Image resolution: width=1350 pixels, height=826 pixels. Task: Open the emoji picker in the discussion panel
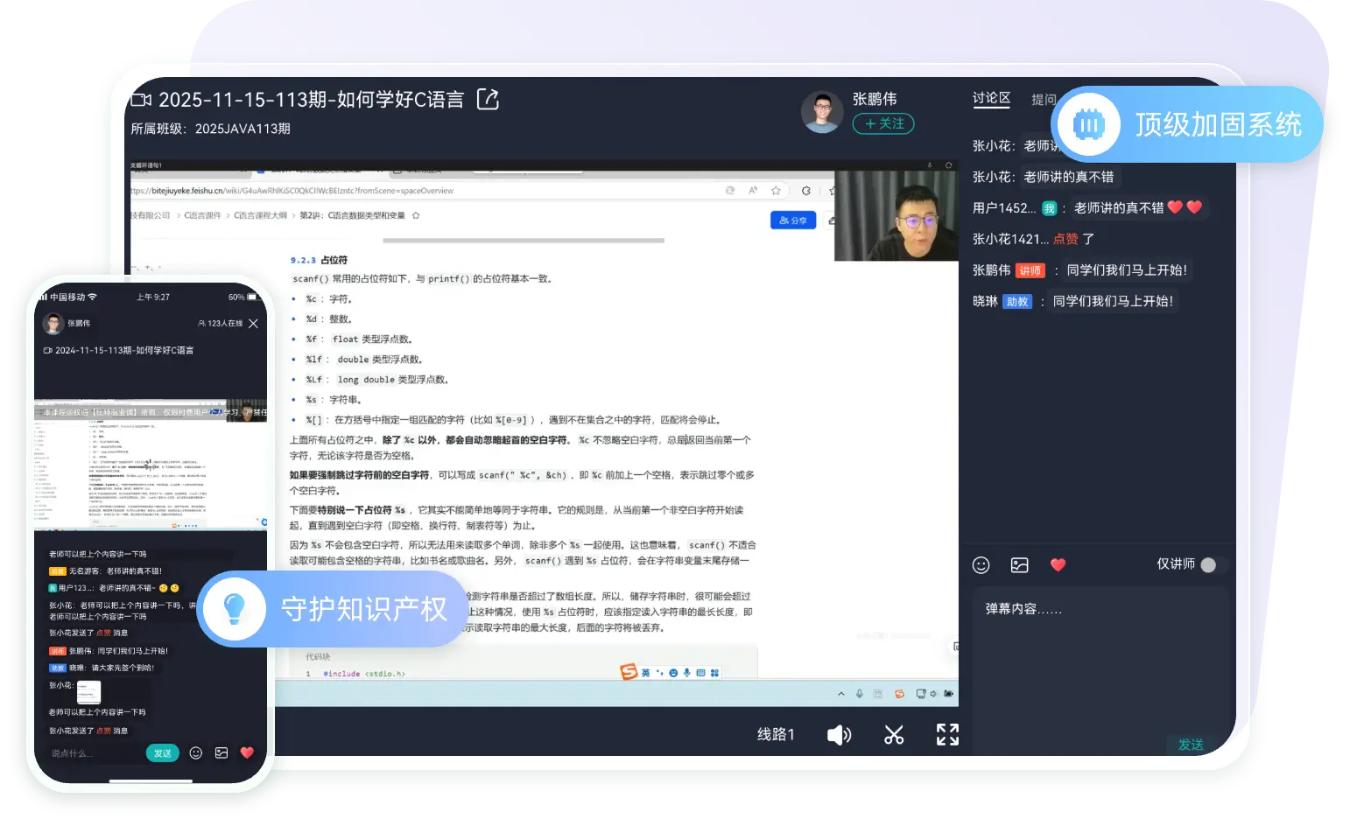(x=981, y=565)
